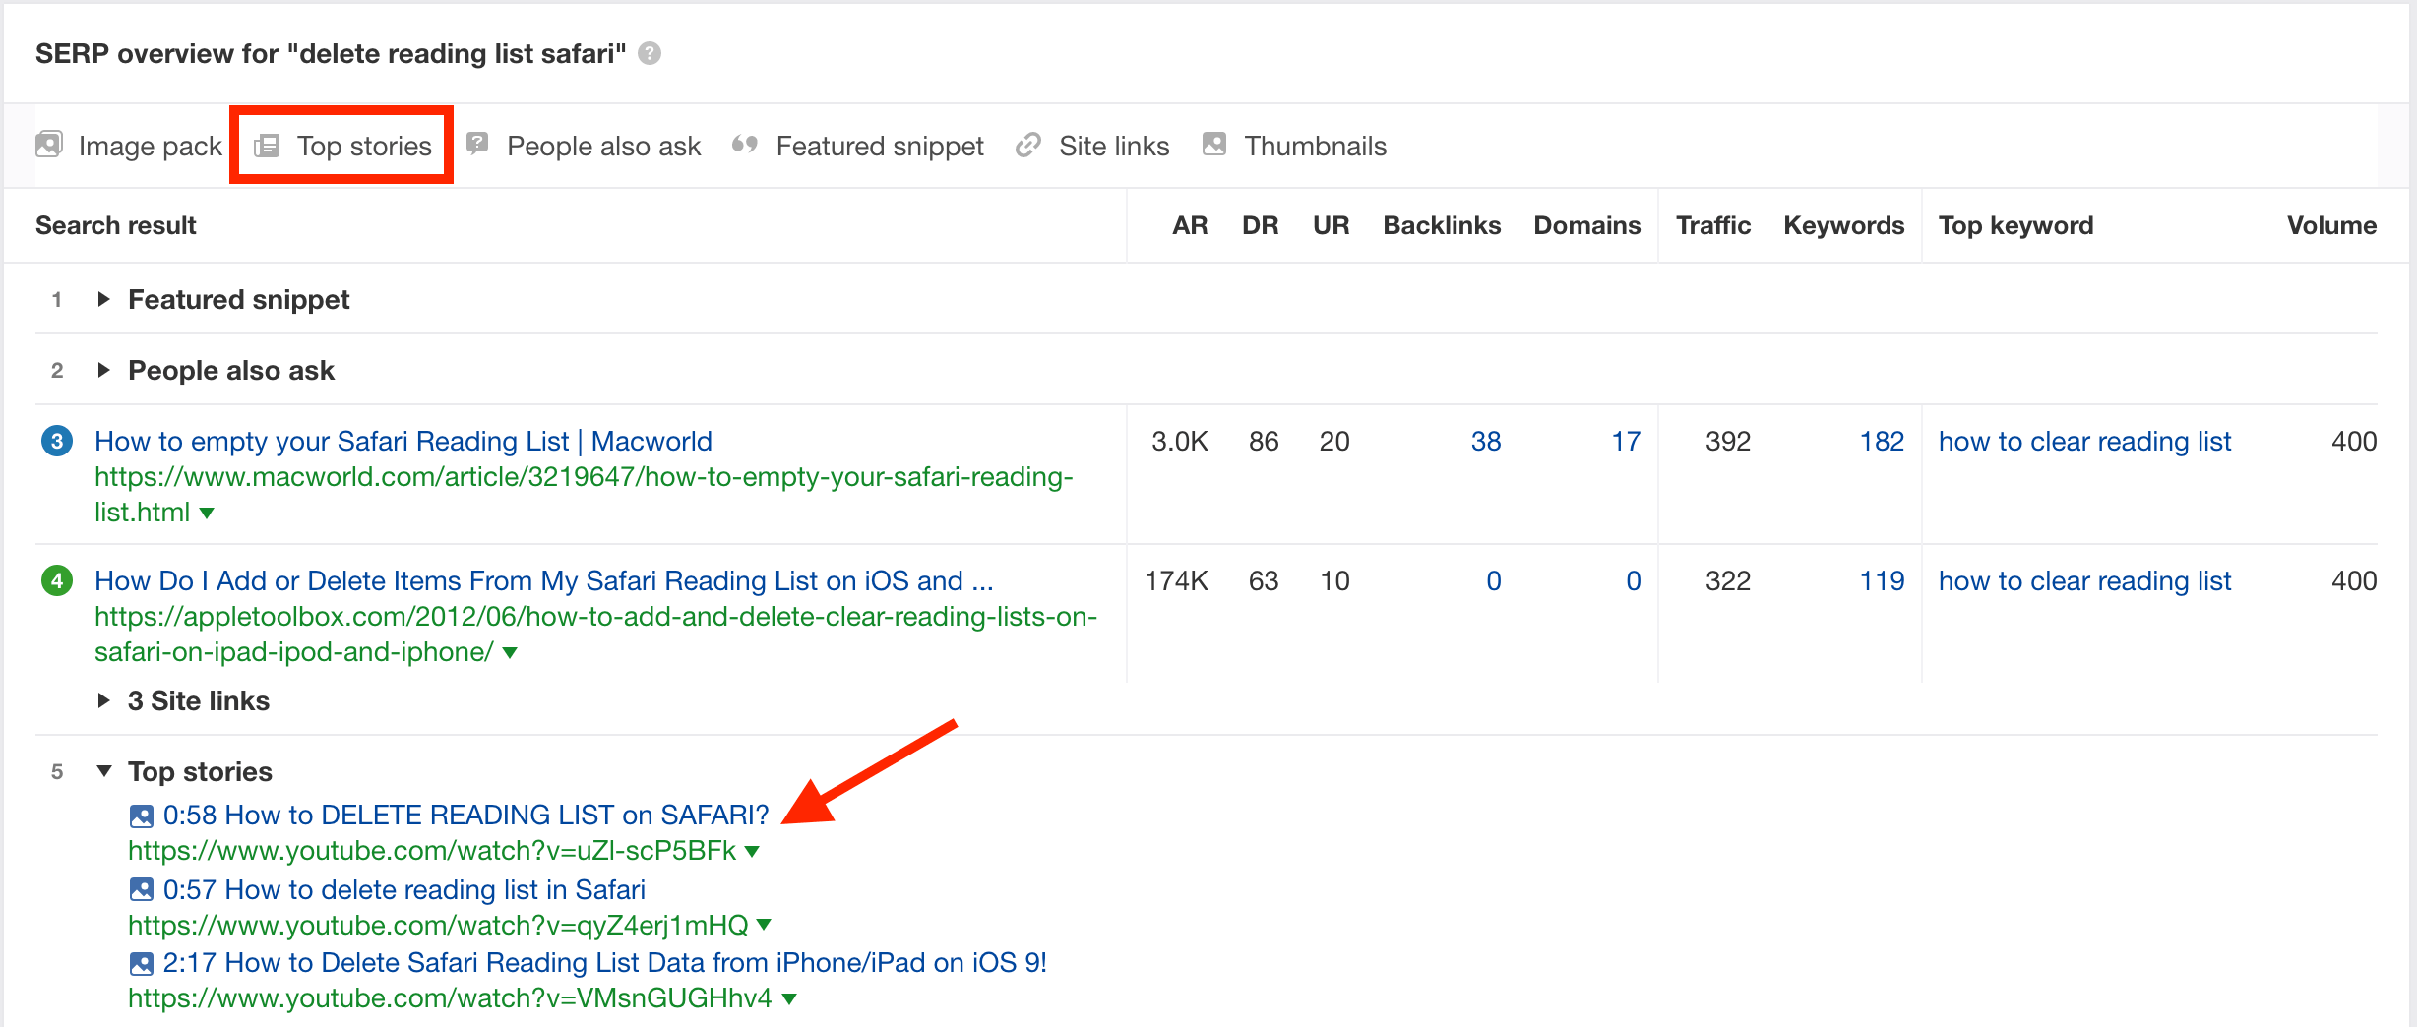Expand the 3 Site links row
Screen dimensions: 2417x1027
(103, 700)
